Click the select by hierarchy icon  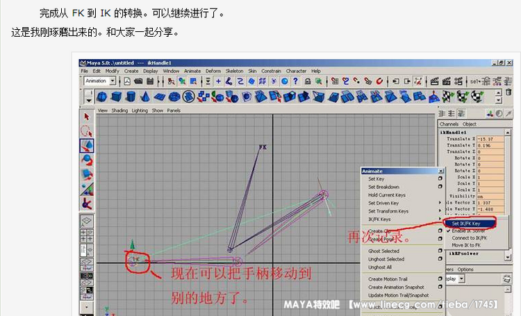tap(171, 81)
